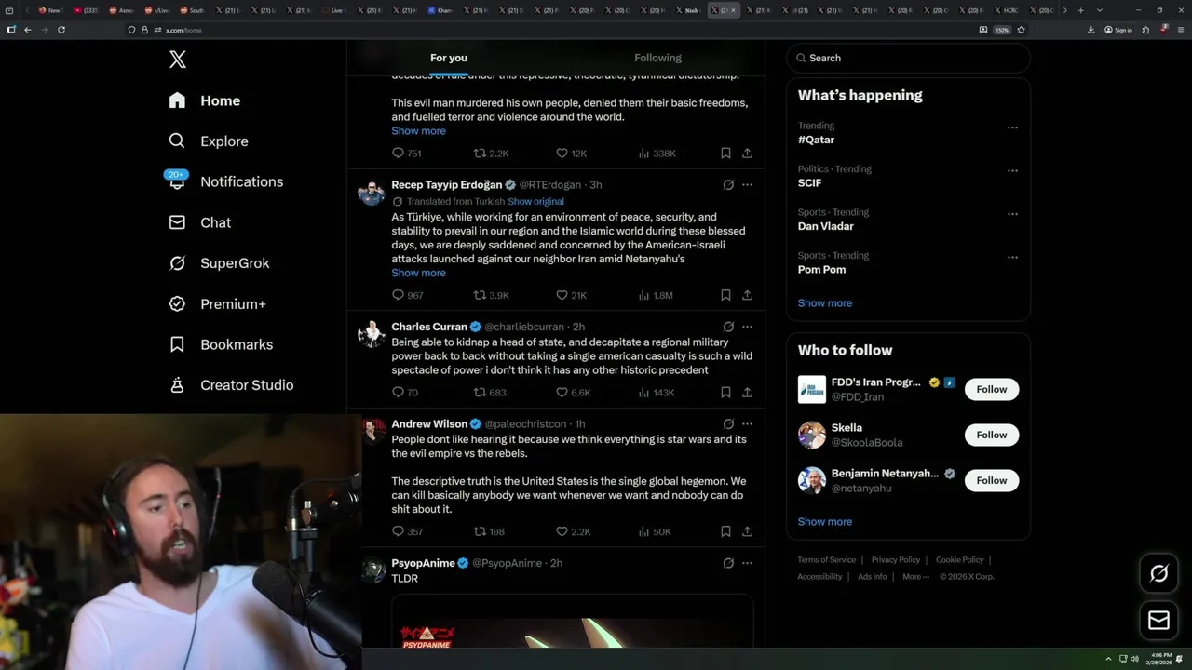1192x670 pixels.
Task: Bookmark page with address bar star
Action: pyautogui.click(x=1021, y=30)
